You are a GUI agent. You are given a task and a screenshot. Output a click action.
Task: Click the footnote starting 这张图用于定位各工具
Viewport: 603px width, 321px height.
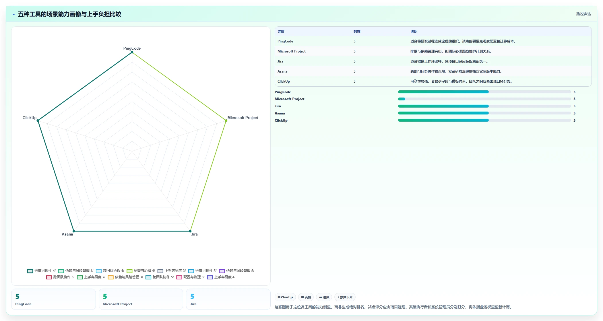[394, 307]
